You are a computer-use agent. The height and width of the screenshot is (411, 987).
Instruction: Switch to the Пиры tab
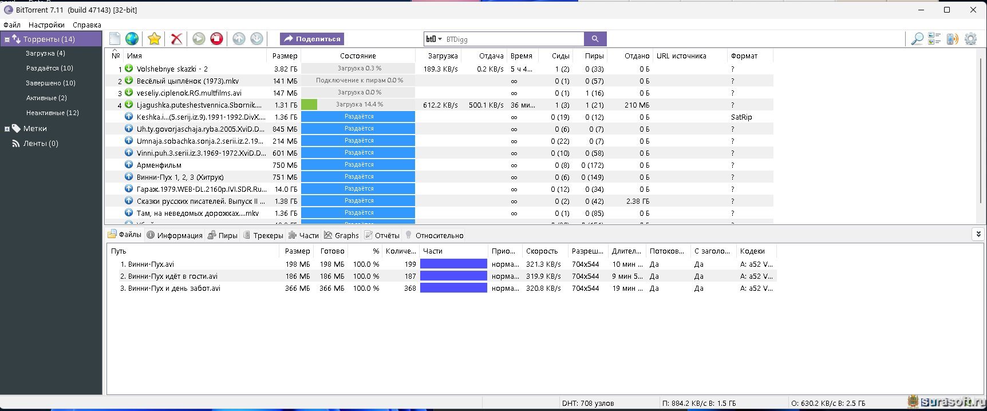[x=223, y=235]
